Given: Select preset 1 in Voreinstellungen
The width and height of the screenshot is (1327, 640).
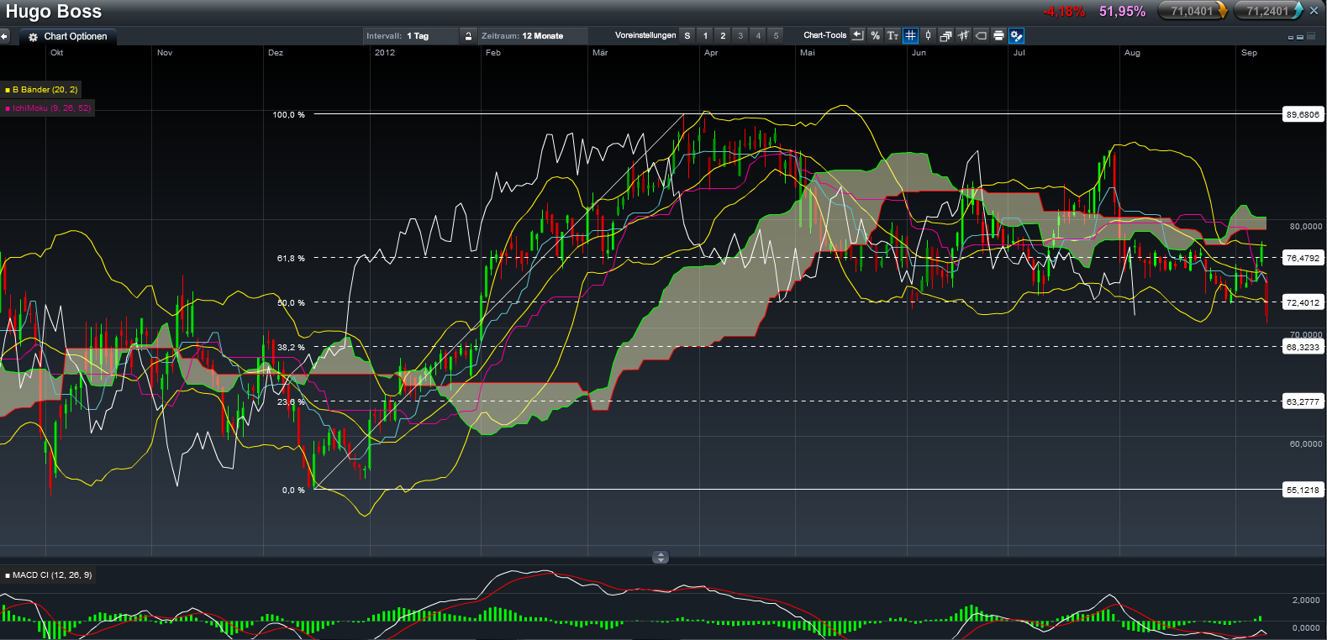Looking at the screenshot, I should pyautogui.click(x=705, y=35).
